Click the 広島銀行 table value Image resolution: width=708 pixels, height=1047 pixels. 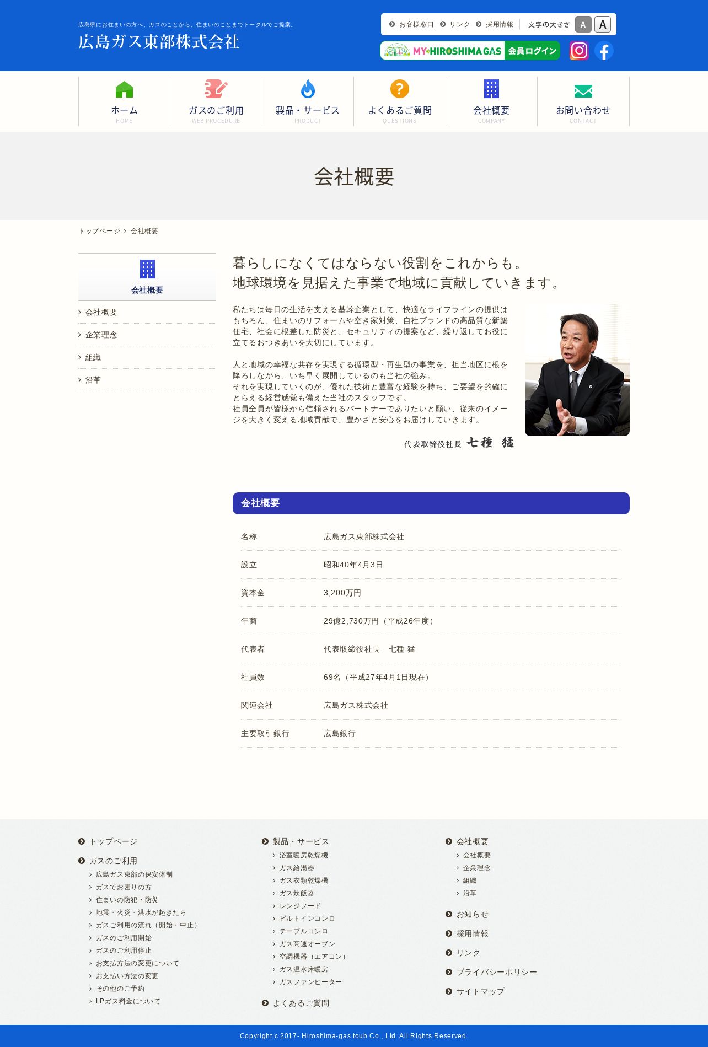tap(340, 733)
